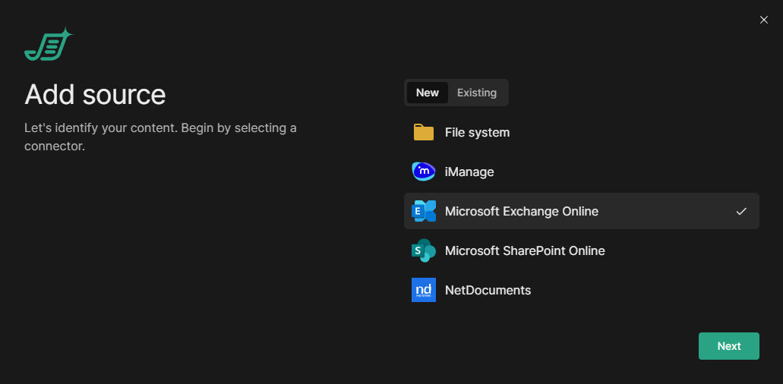Pick the Microsoft SharePoint Online label
This screenshot has width=783, height=384.
pos(525,250)
